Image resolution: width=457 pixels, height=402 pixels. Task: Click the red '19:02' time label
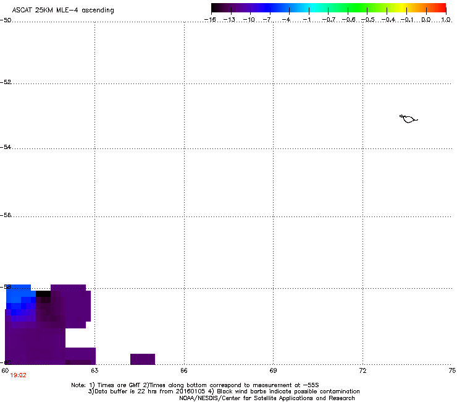[18, 375]
